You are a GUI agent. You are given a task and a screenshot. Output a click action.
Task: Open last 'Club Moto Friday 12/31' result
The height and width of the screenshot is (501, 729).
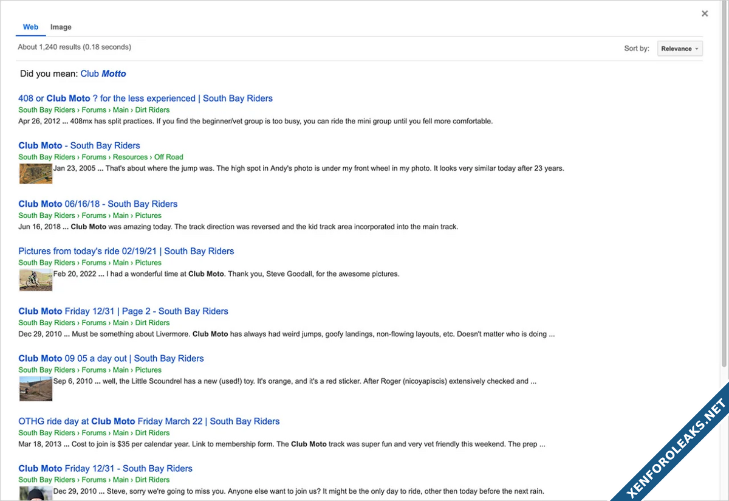click(105, 468)
